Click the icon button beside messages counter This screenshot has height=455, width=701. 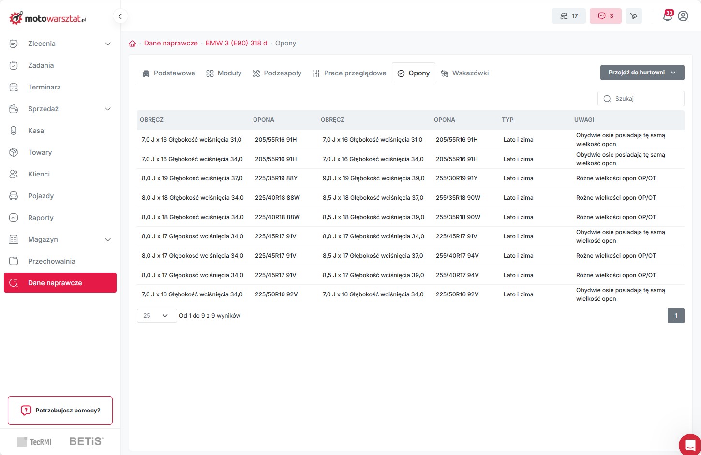click(633, 16)
